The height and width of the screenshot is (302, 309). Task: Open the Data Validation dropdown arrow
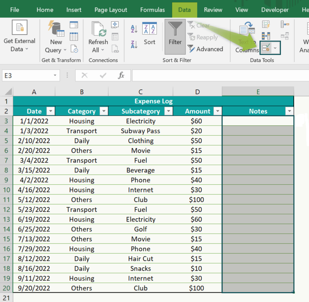tap(275, 48)
